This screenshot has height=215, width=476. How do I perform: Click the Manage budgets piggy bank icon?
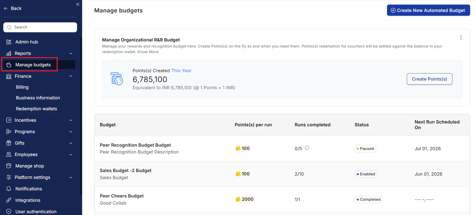9,65
